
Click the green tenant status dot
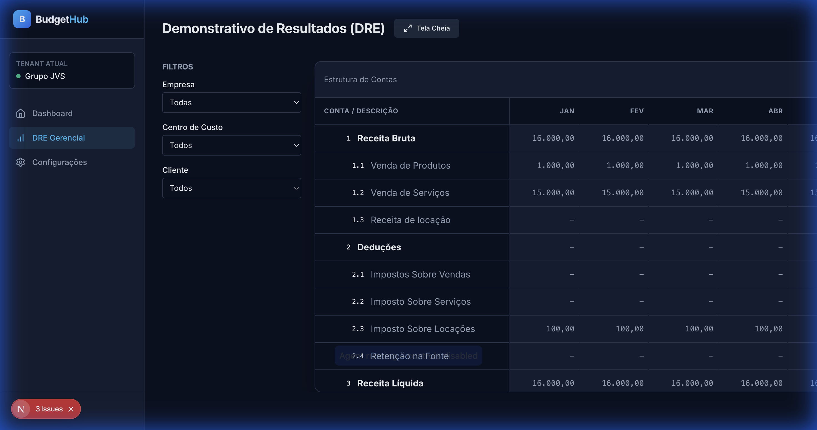[18, 76]
